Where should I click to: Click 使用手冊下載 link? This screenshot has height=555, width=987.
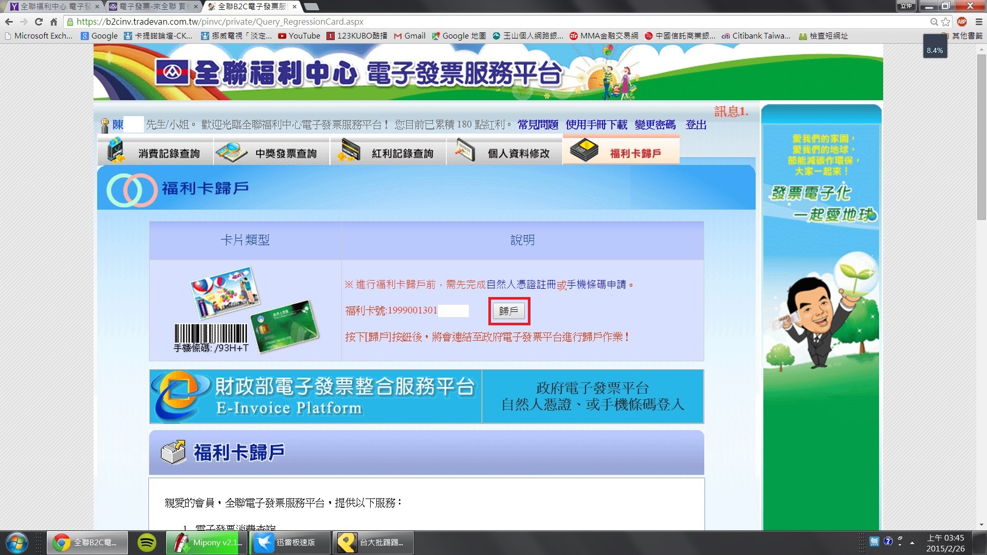pyautogui.click(x=596, y=125)
